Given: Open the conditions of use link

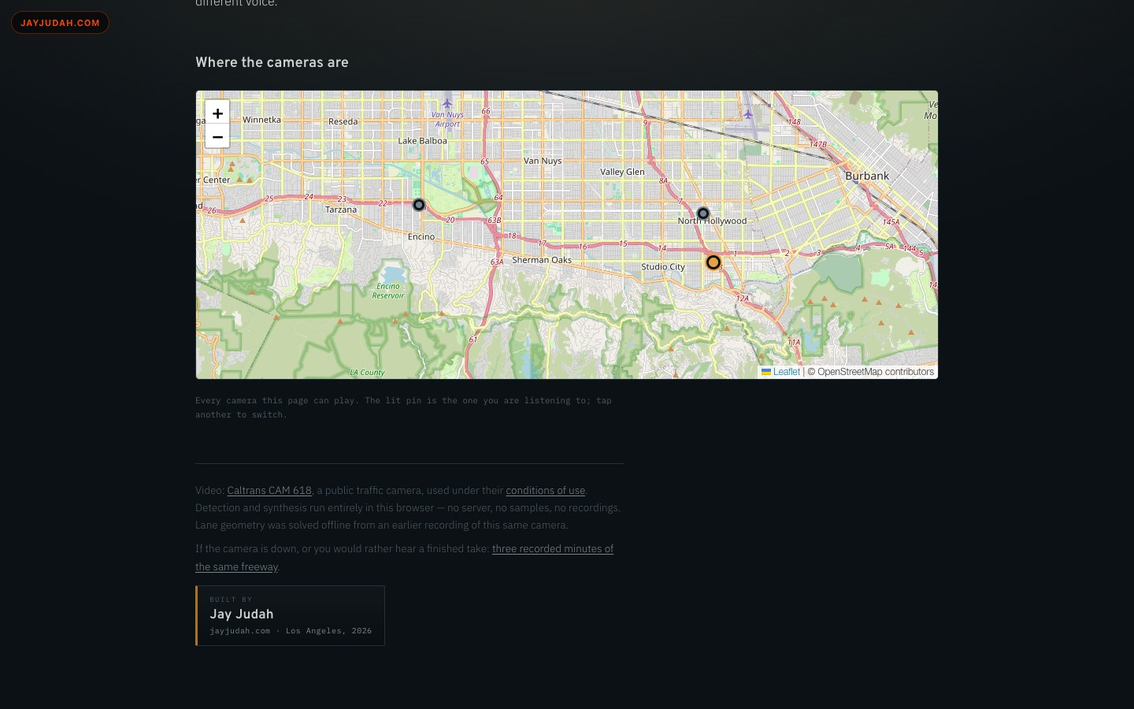Looking at the screenshot, I should point(546,490).
